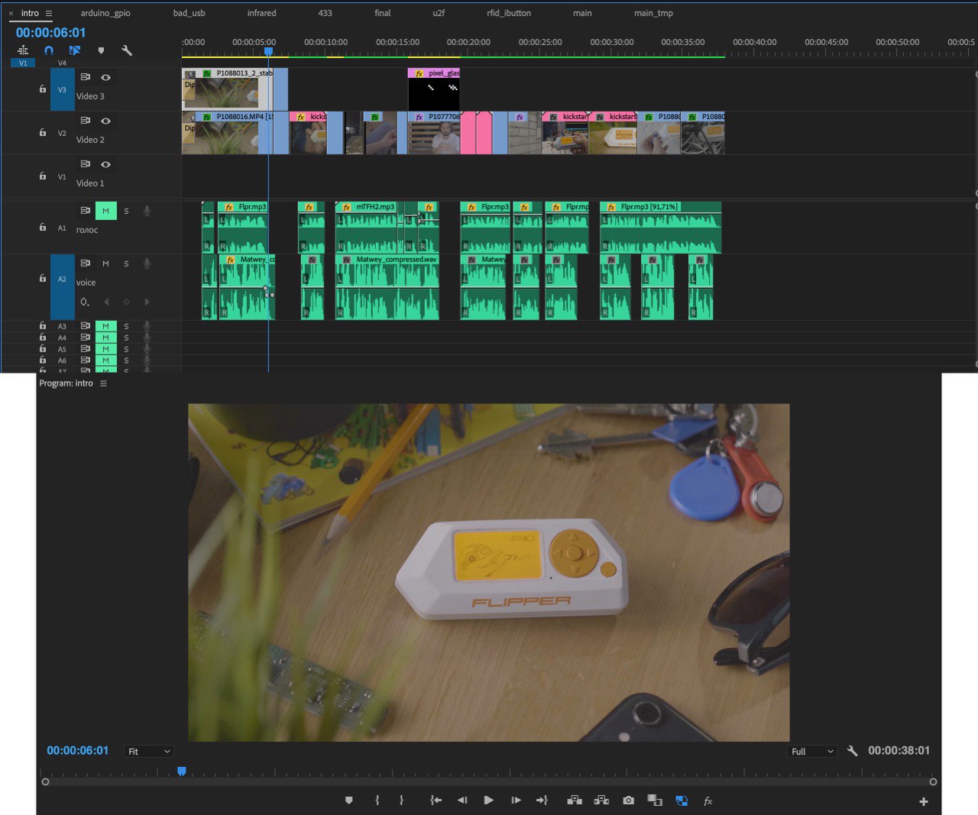This screenshot has height=815, width=978.
Task: Open the Fit zoom level dropdown
Action: (x=149, y=752)
